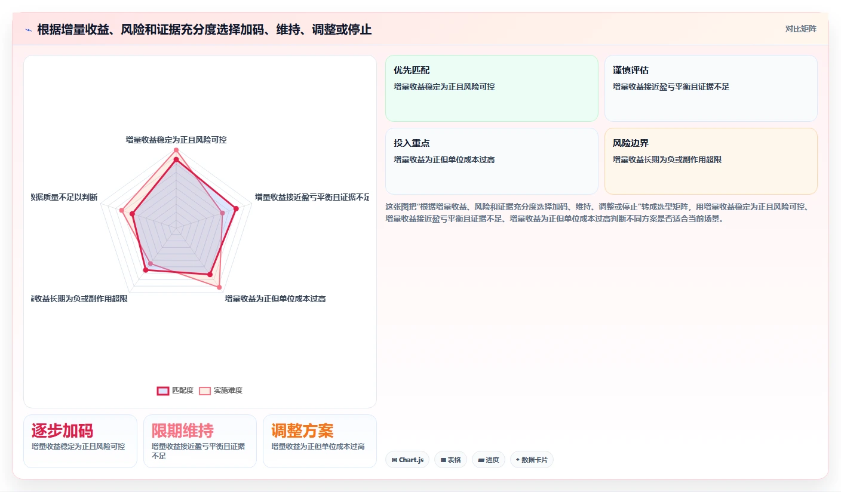Screen dimensions: 841x492
Task: Select the 风险边界 card
Action: click(x=711, y=161)
